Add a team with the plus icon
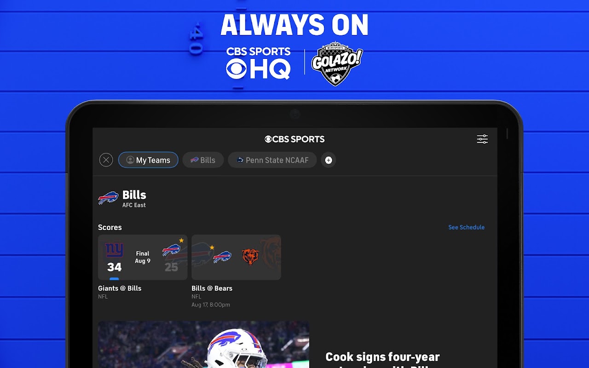Screen dimensions: 589x368 (329, 160)
